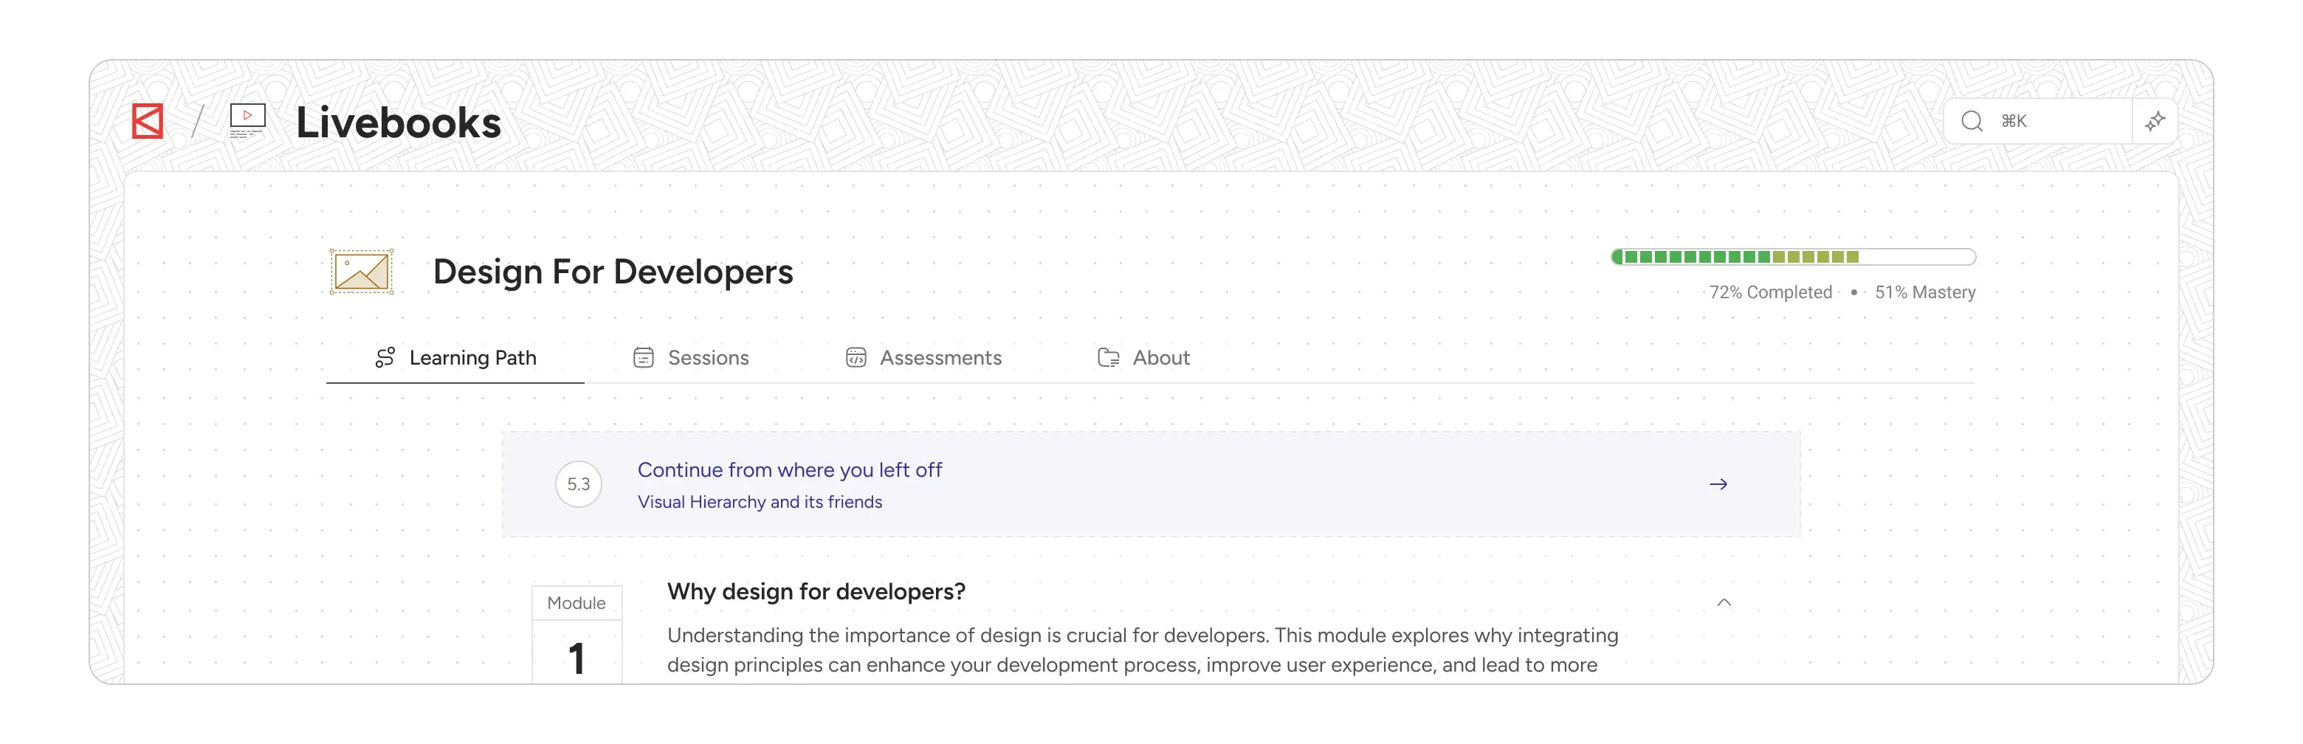Click the Livebooks video screen icon

[247, 121]
